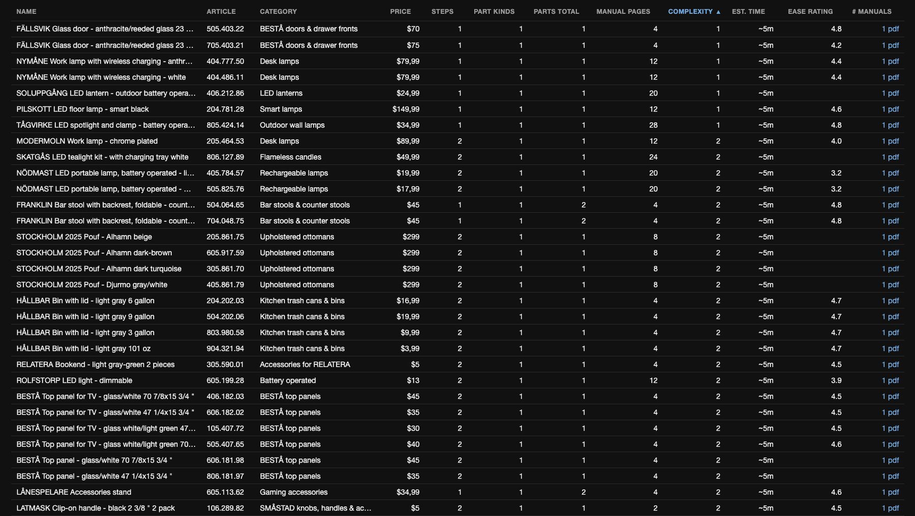The width and height of the screenshot is (915, 516).
Task: Click the $149,99 price cell
Action: pos(406,109)
